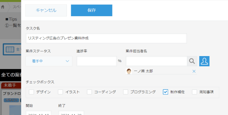Screen dimensions: 228x115
Task: Click the 進捗率 percentage input field
Action: pyautogui.click(x=97, y=61)
